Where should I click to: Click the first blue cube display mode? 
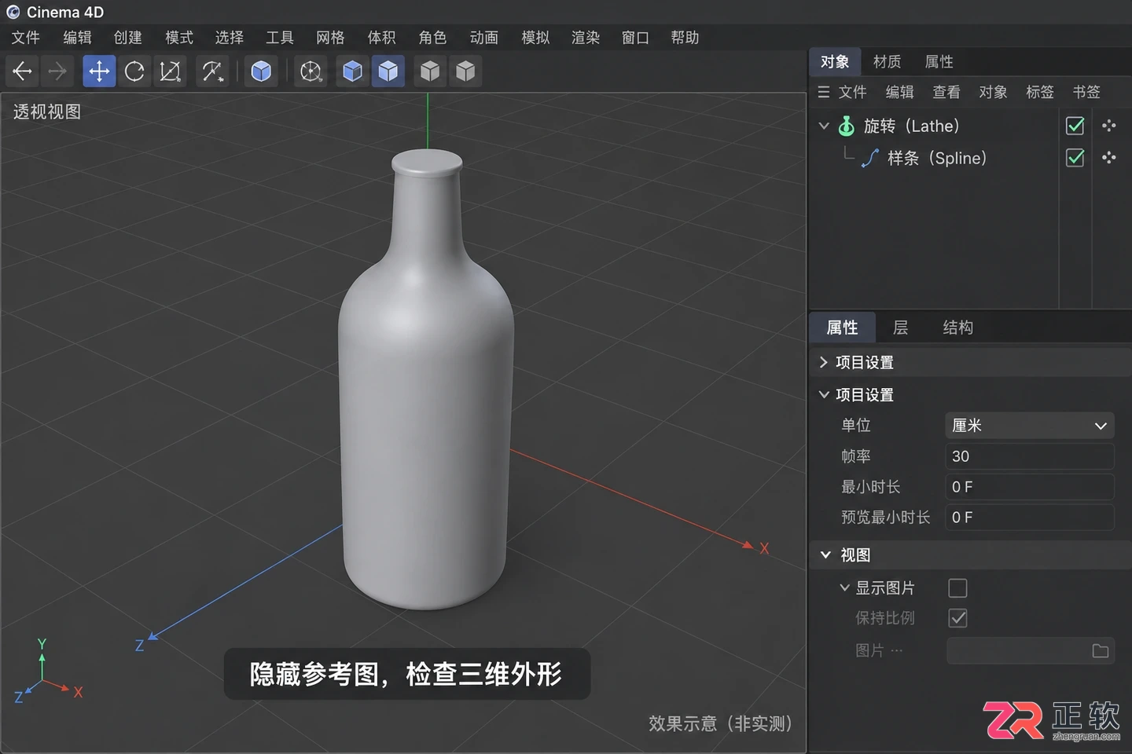click(353, 71)
